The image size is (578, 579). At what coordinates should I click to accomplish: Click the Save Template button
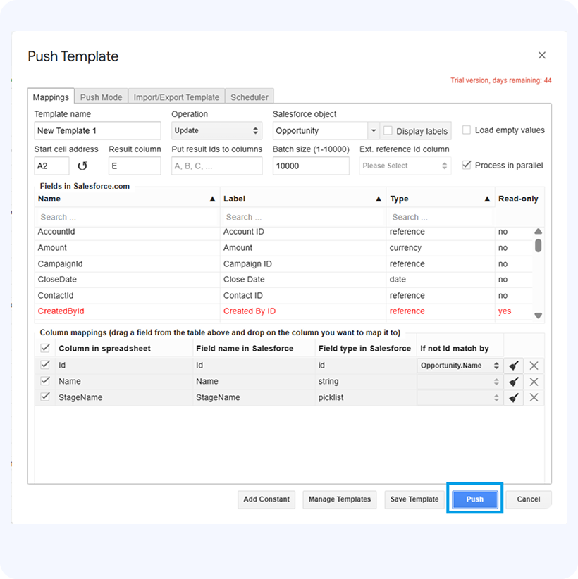(x=414, y=499)
